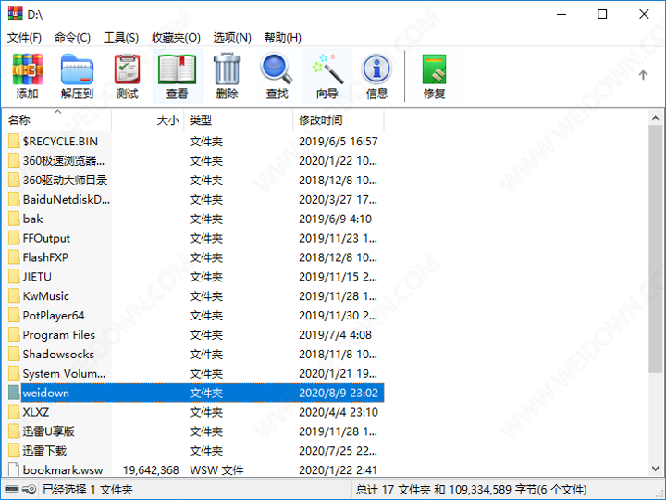Open the Tools (工具) menu
Viewport: 666px width, 500px height.
121,38
